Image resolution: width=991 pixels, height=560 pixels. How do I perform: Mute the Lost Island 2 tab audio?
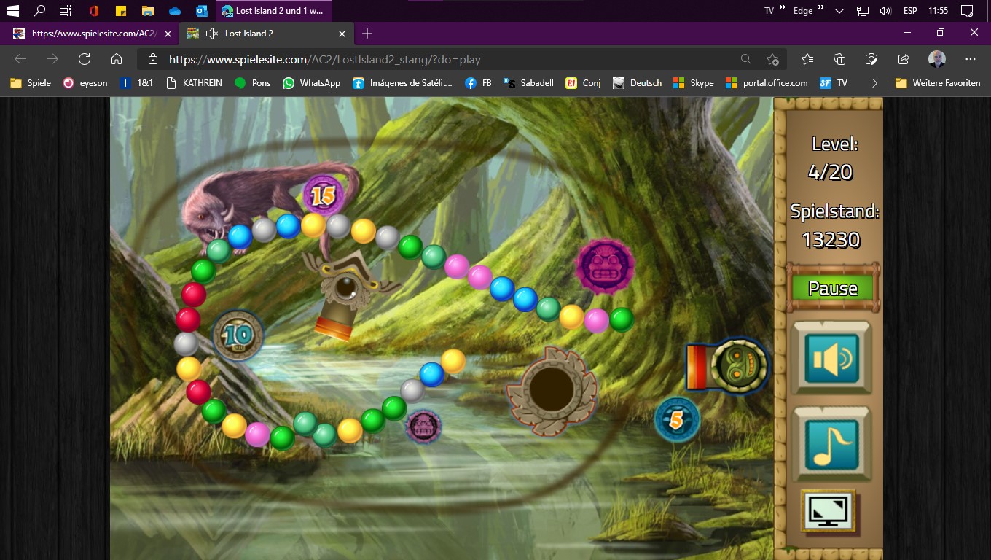click(212, 34)
